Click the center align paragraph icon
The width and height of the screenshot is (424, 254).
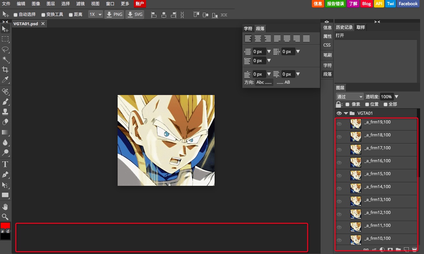[x=258, y=38]
